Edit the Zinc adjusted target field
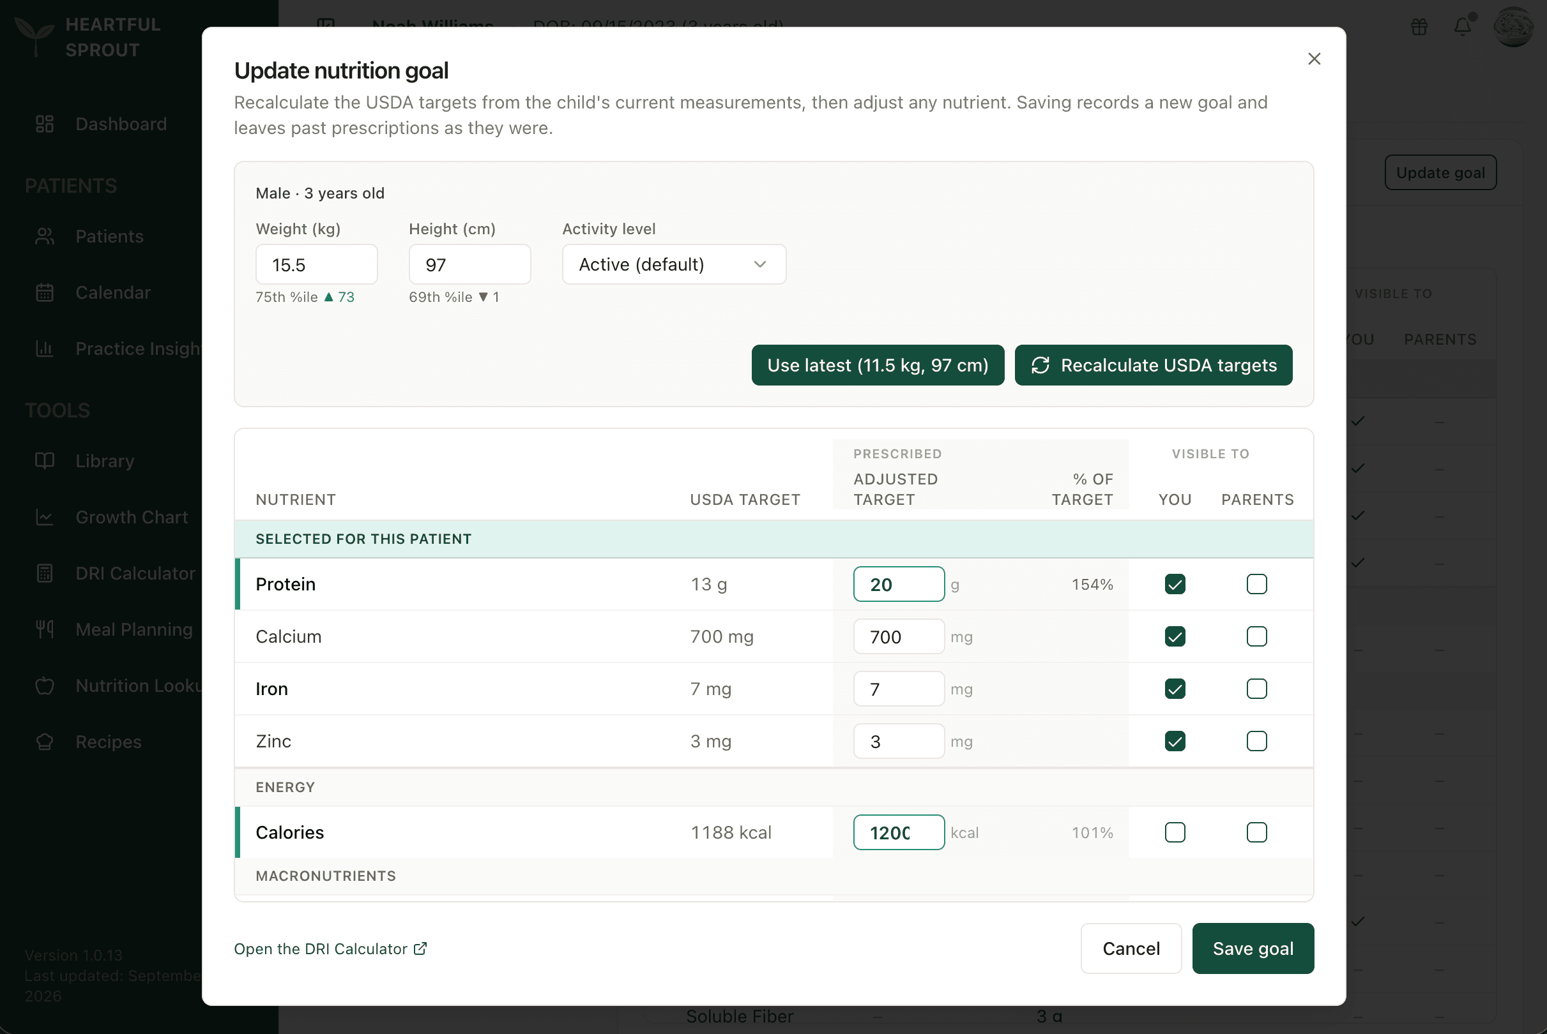 [899, 740]
